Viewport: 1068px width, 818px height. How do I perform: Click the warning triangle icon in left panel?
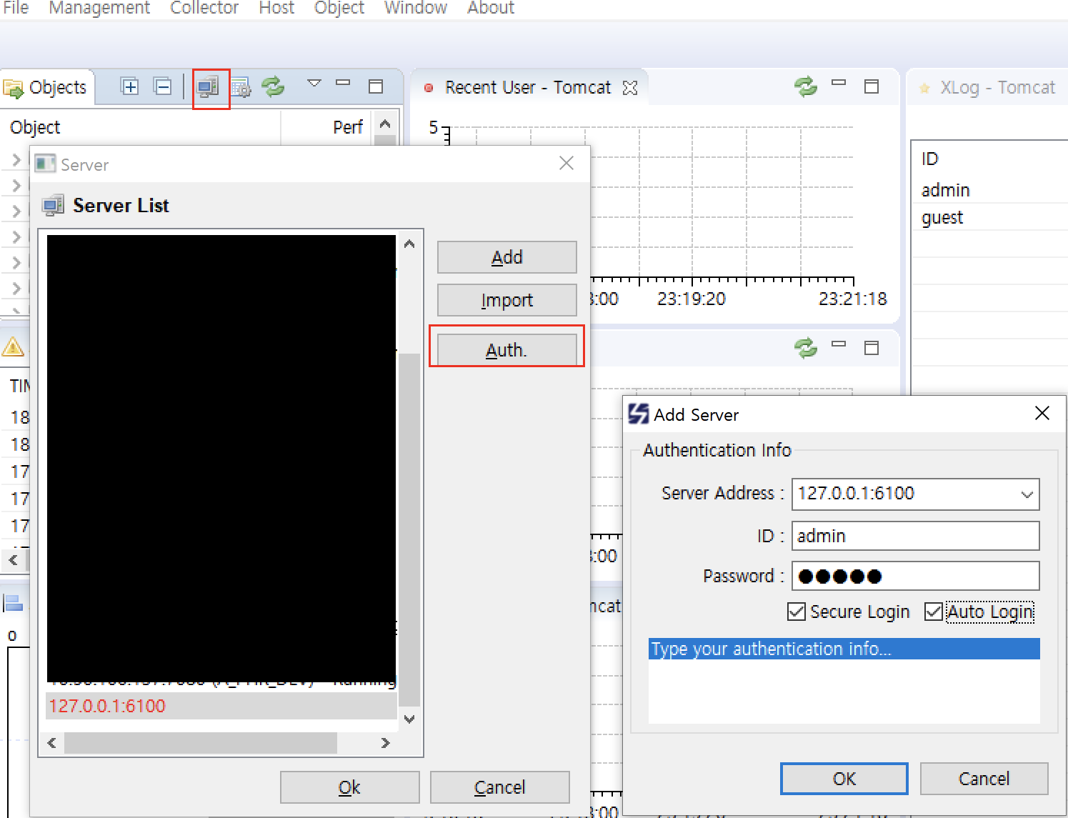tap(13, 347)
